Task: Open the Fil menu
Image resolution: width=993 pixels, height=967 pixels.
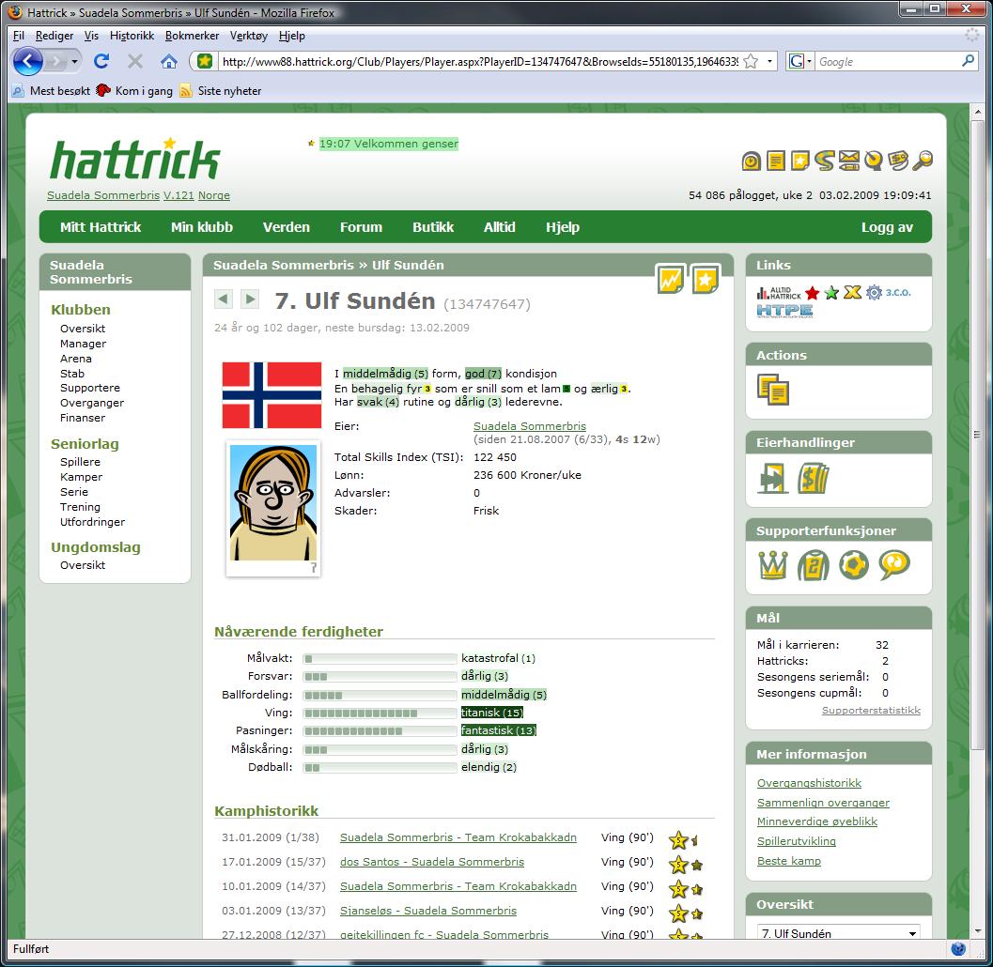Action: [x=19, y=36]
